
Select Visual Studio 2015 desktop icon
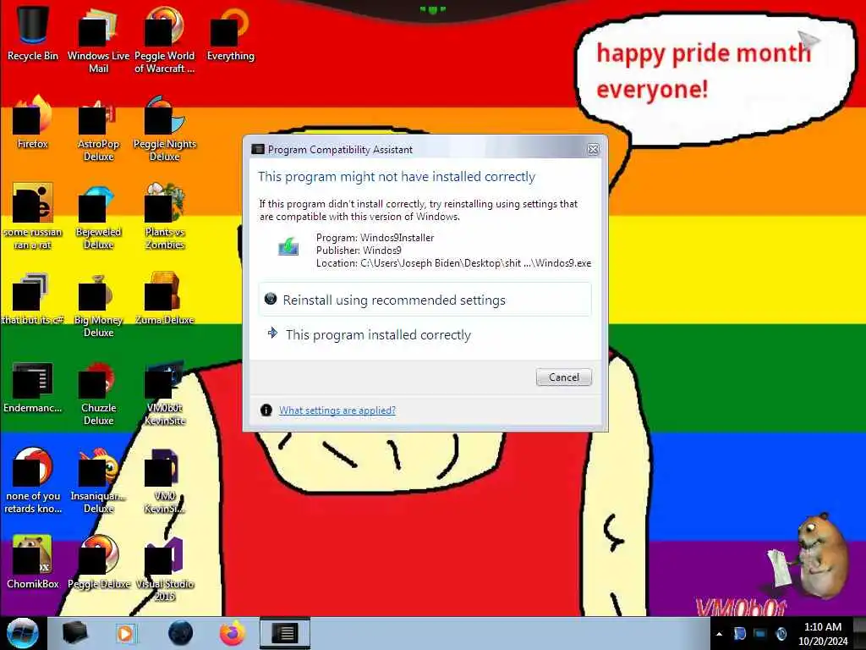tap(165, 569)
